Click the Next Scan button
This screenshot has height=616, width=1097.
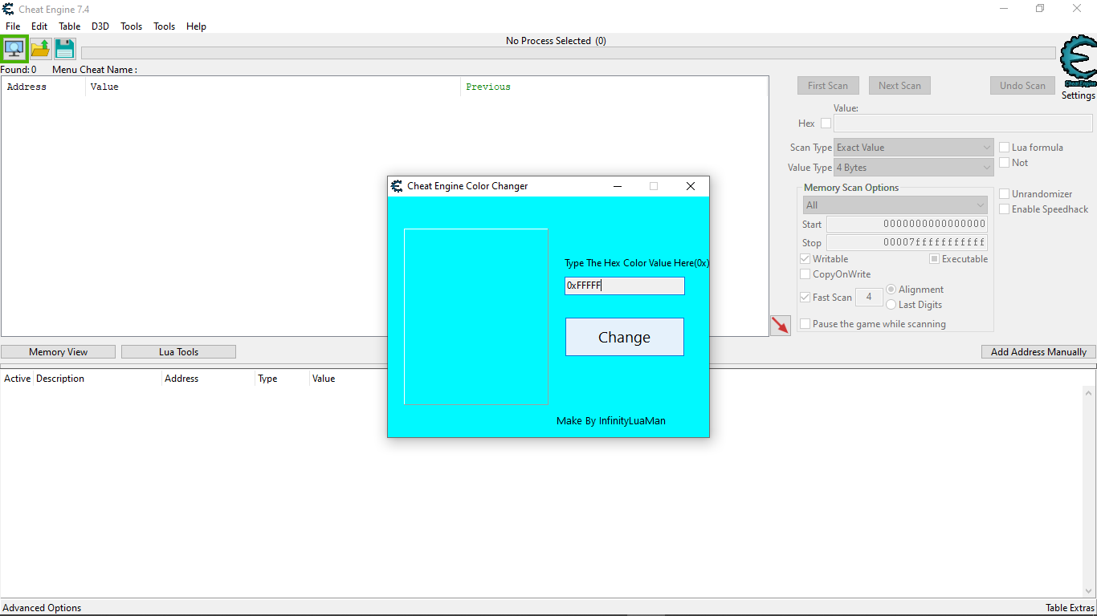pyautogui.click(x=899, y=86)
